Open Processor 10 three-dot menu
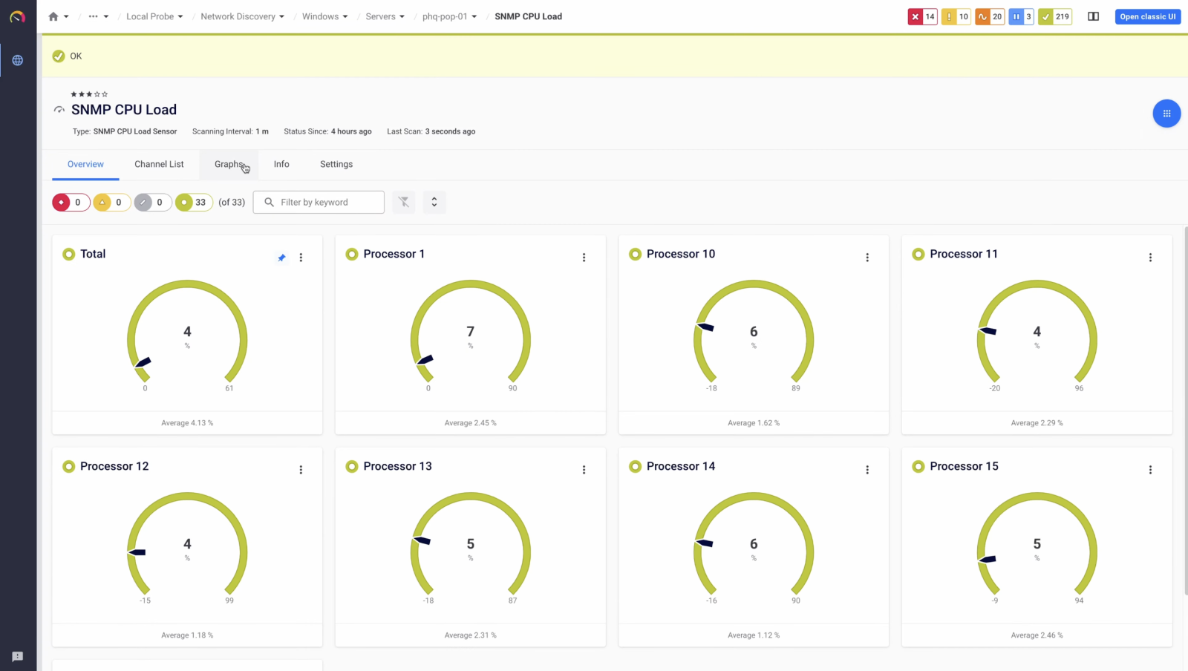 (867, 258)
